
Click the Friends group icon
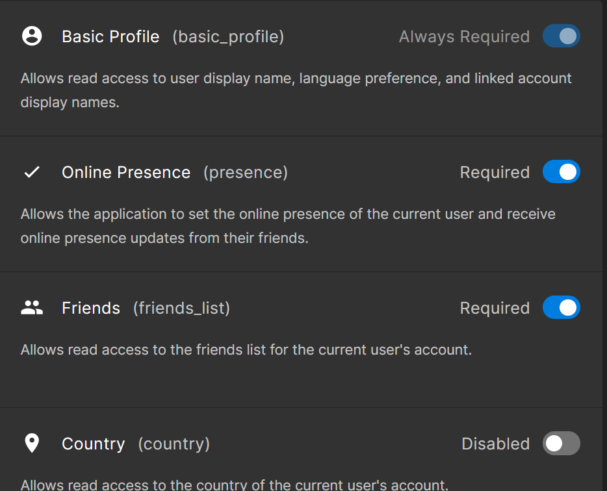pos(32,308)
